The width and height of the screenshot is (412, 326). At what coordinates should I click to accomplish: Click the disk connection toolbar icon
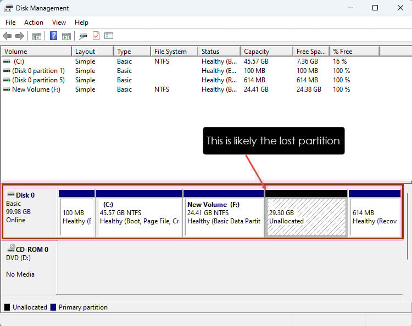pos(83,36)
